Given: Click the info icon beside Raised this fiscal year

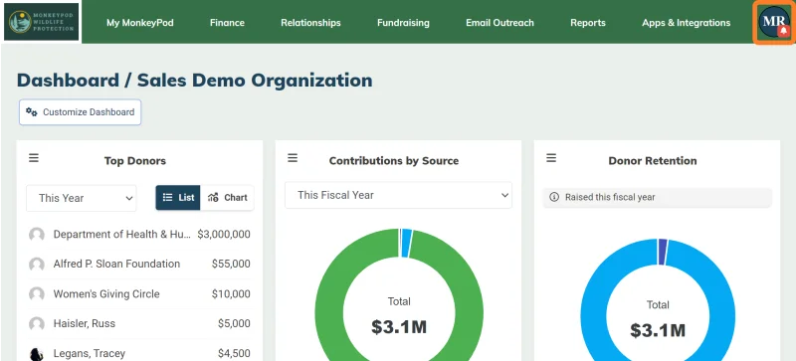Looking at the screenshot, I should coord(554,197).
